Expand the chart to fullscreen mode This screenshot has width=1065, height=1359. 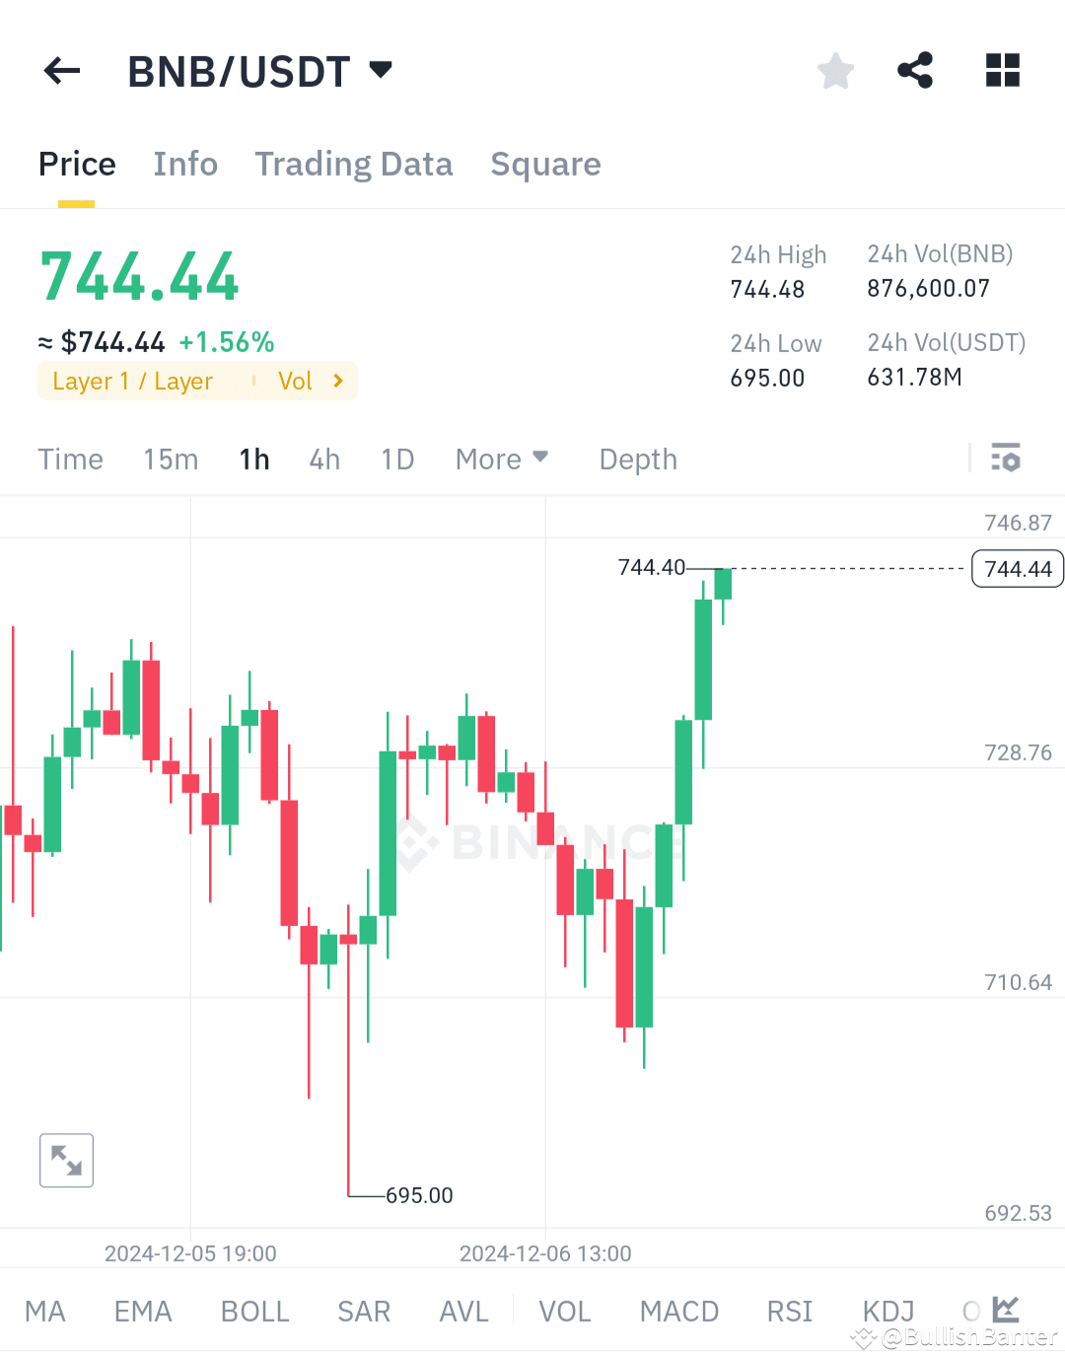tap(66, 1160)
